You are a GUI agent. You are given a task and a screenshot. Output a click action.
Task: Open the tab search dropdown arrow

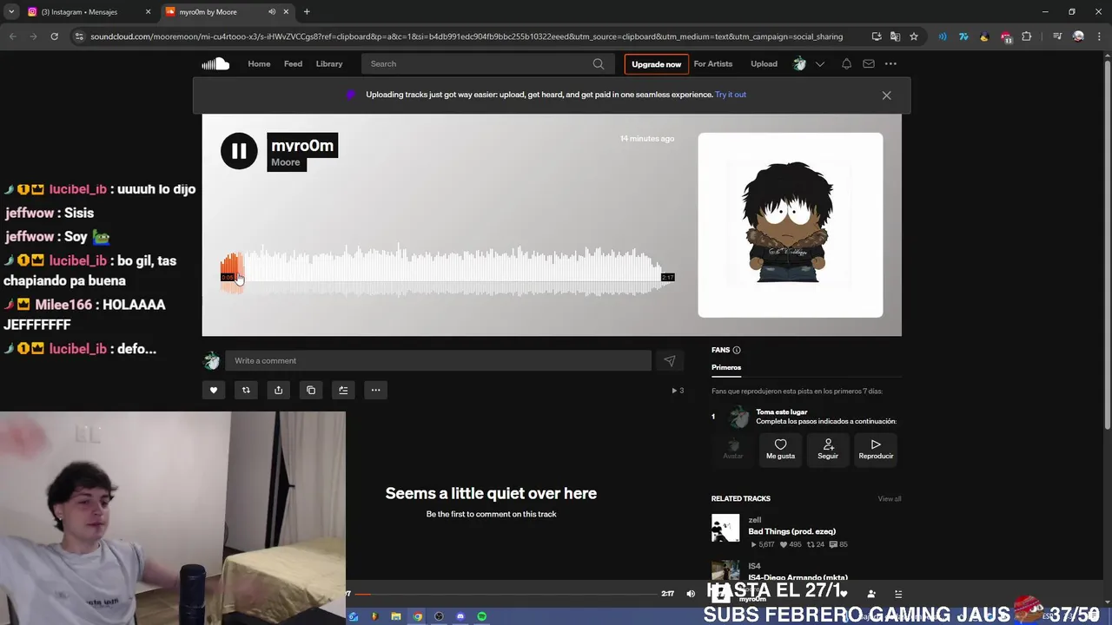[x=11, y=12]
